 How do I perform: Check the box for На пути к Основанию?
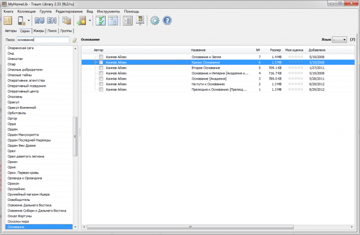(x=101, y=84)
